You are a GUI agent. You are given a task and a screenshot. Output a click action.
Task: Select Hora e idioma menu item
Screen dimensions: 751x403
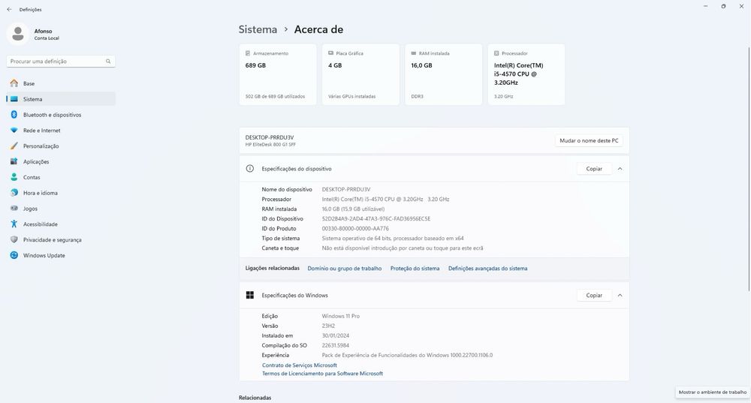click(41, 193)
